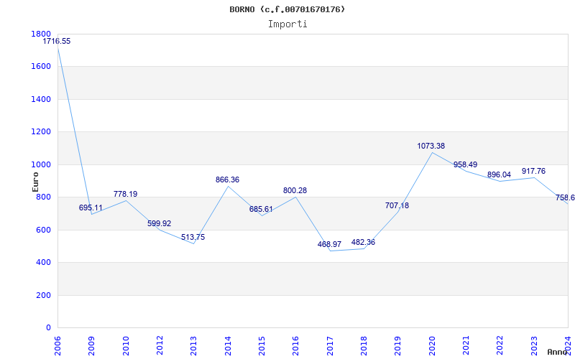Click the 2023 x-axis year label
Screen dimensions: 575x359
coord(534,345)
